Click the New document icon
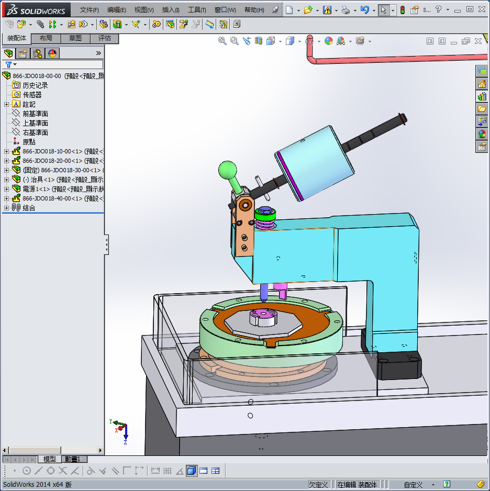490x491 pixels. (x=289, y=10)
